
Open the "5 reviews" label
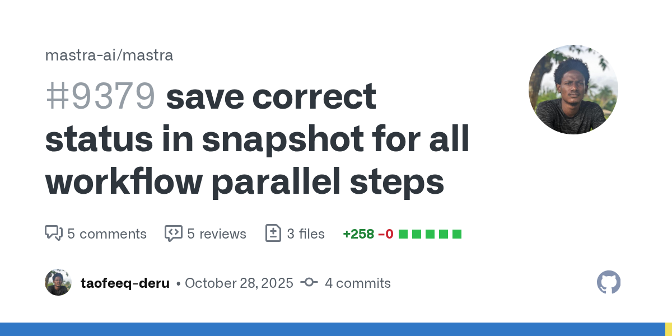(216, 234)
